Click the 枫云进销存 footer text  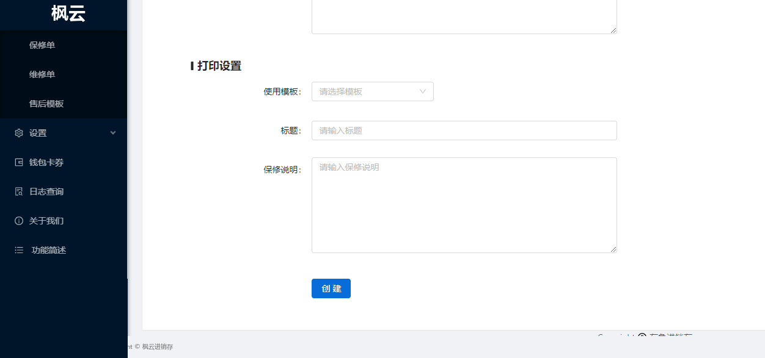click(x=158, y=346)
